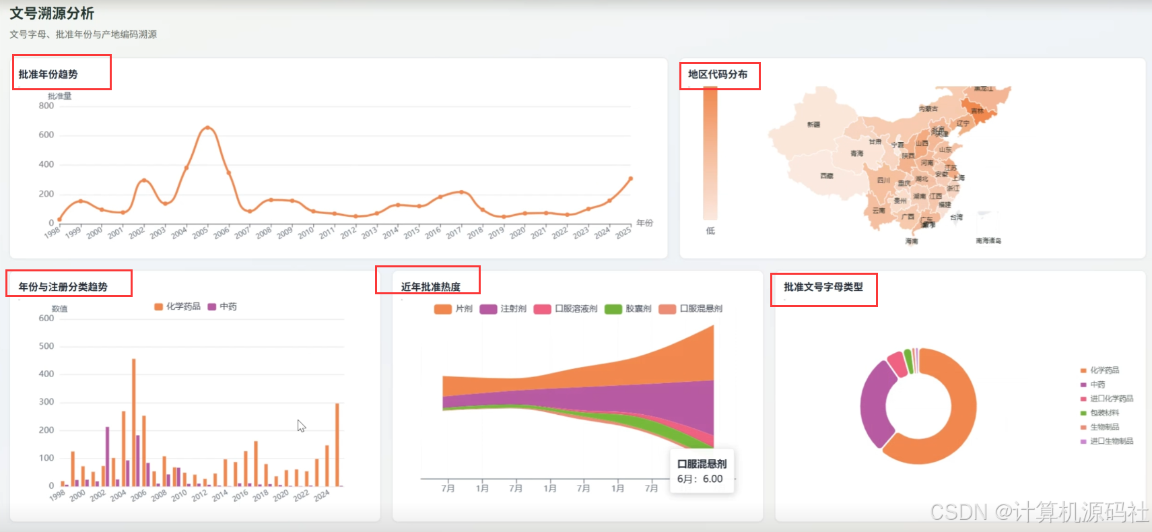Screen dimensions: 1152x532
Task: Toggle 进口化学药品 in the donut chart legend
Action: (x=1107, y=399)
